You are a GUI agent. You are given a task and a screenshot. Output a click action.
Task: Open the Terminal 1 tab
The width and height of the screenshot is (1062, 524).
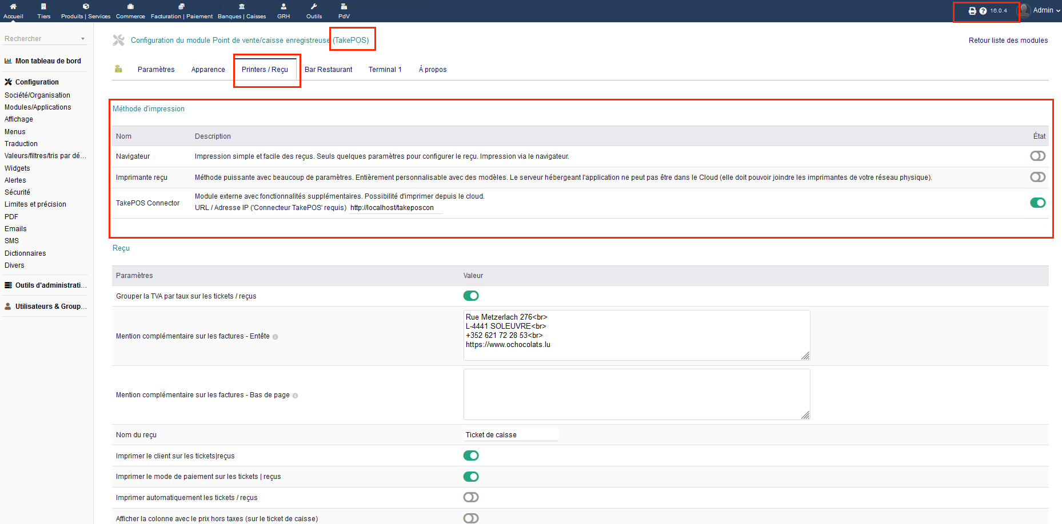tap(385, 69)
